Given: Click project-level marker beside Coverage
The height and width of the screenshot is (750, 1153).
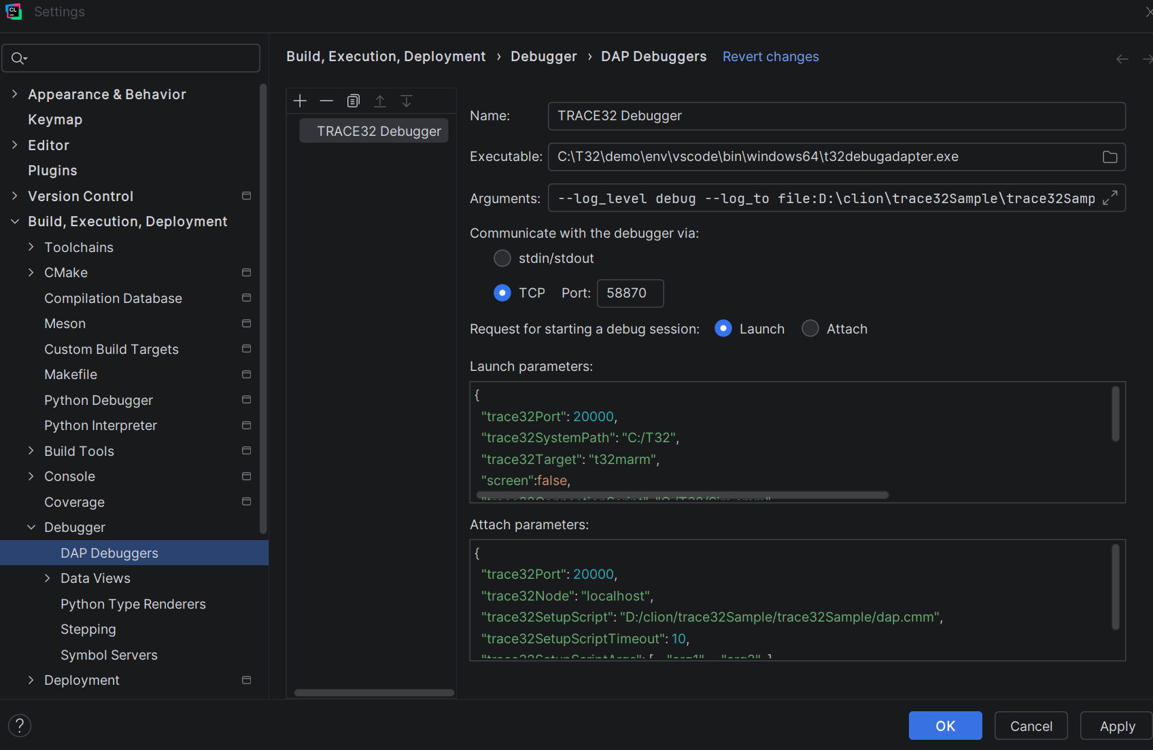Looking at the screenshot, I should [x=246, y=501].
